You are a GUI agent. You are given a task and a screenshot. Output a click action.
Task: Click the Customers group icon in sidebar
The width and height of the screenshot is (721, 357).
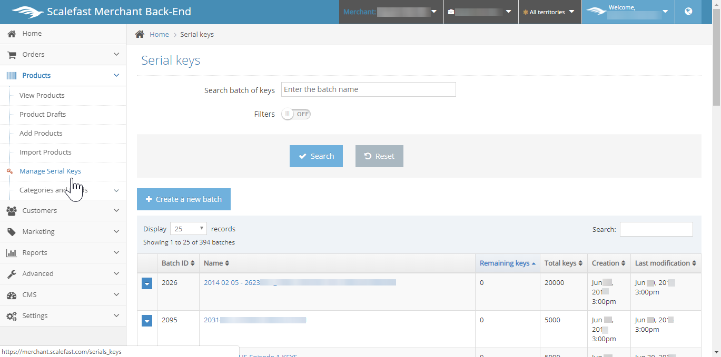(11, 210)
